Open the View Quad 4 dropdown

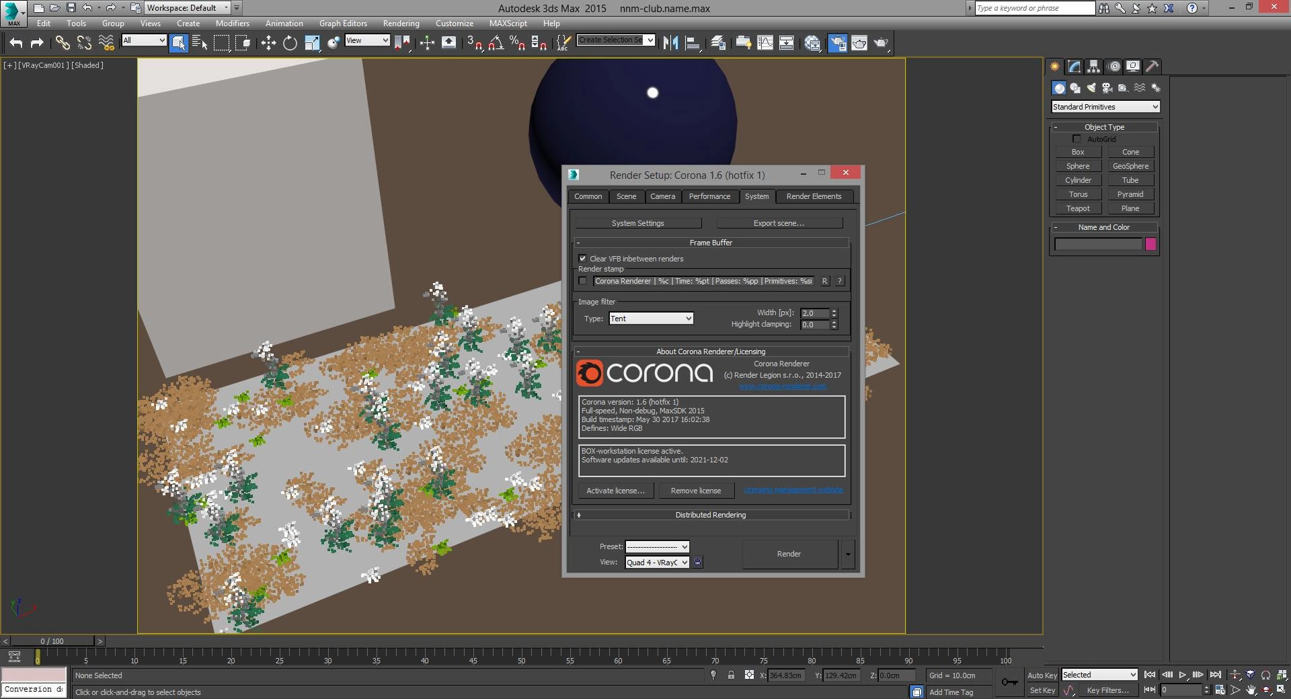click(x=657, y=563)
